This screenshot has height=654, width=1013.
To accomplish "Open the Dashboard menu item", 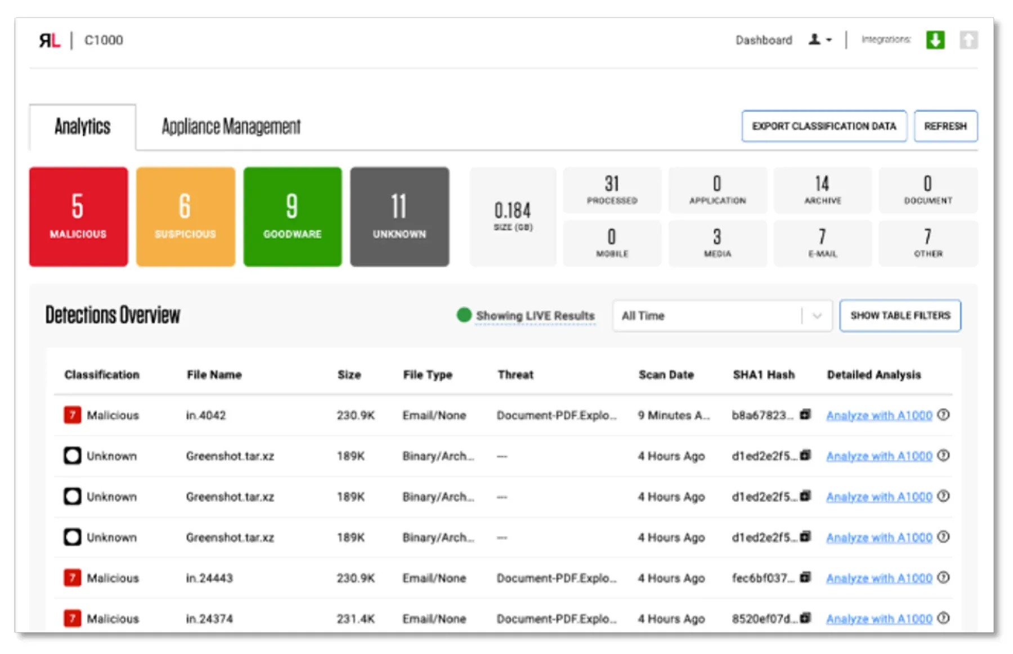I will click(763, 39).
